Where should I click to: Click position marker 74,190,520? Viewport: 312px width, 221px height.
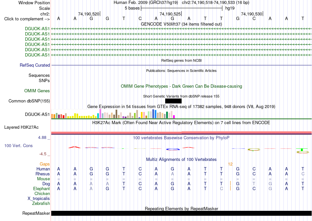tap(89, 14)
